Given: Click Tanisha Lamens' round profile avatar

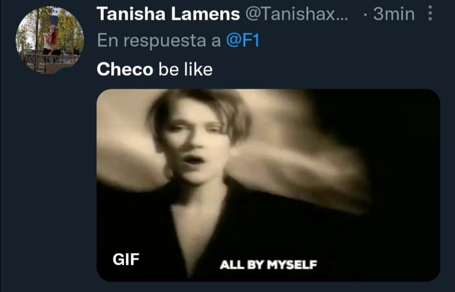Looking at the screenshot, I should click(x=49, y=40).
